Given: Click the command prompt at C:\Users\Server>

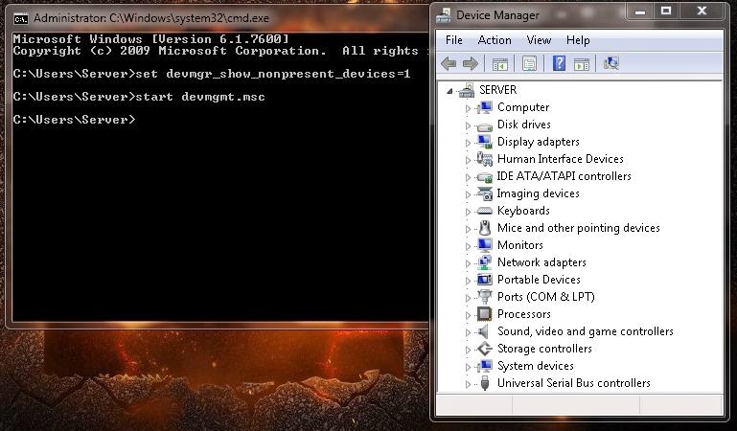Looking at the screenshot, I should [x=74, y=120].
